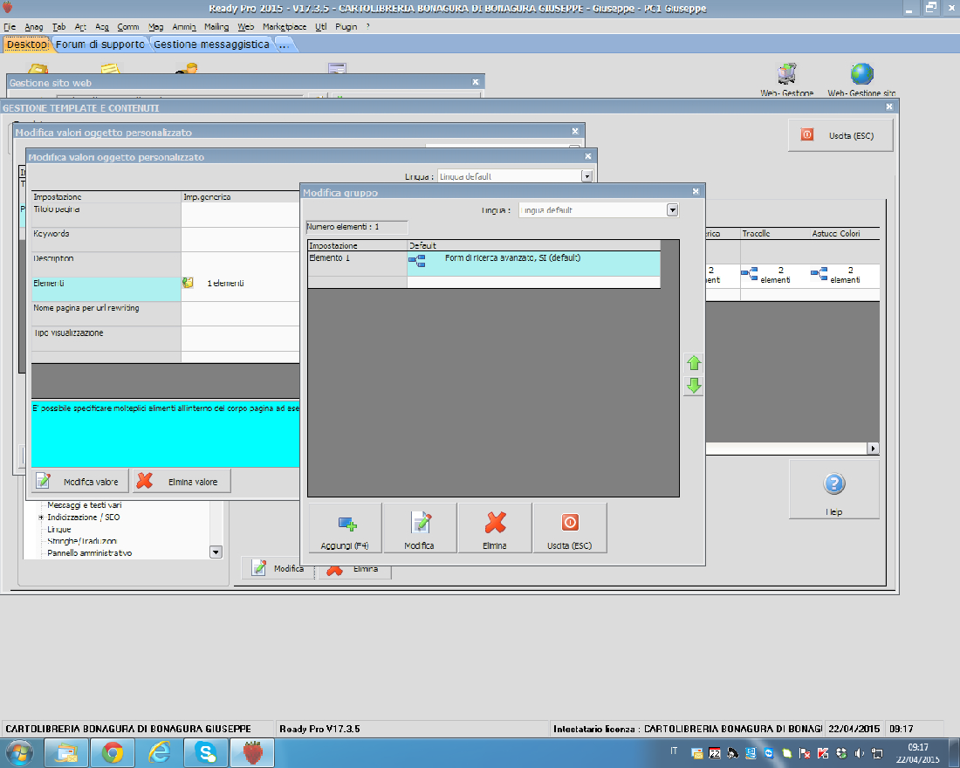Close the Modifica gruppo dialog
960x768 pixels.
(x=696, y=192)
